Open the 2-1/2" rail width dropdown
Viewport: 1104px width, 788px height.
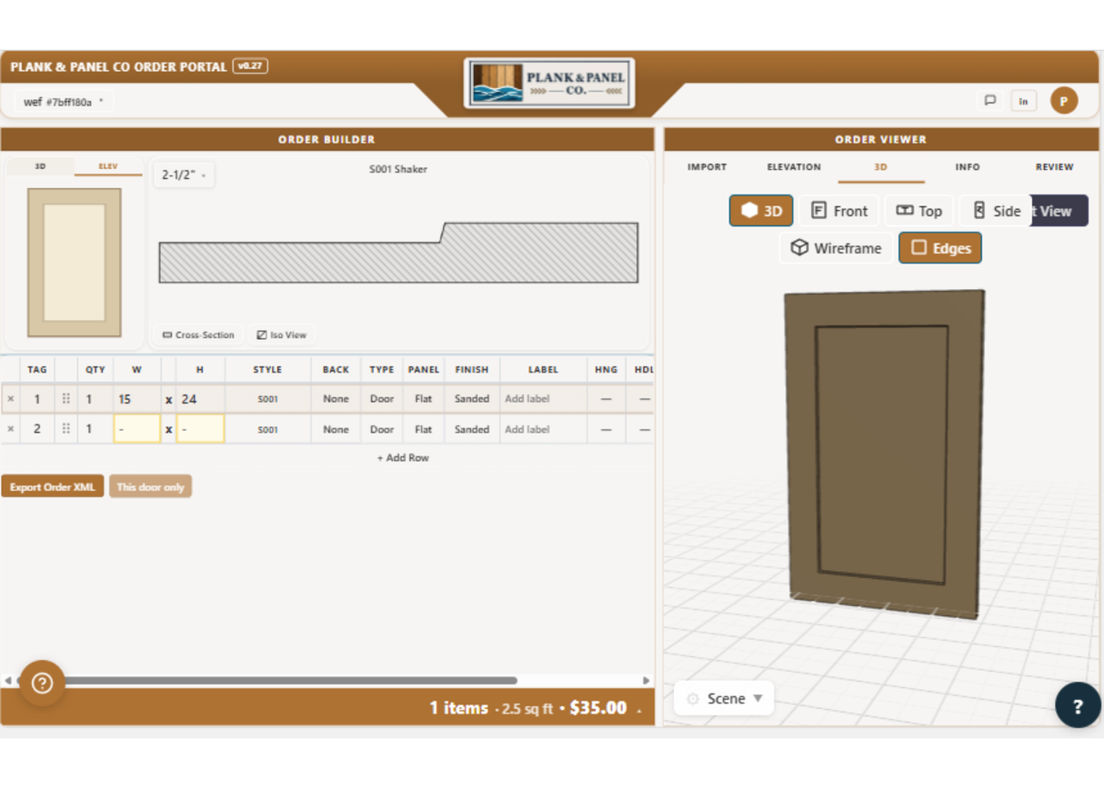184,175
